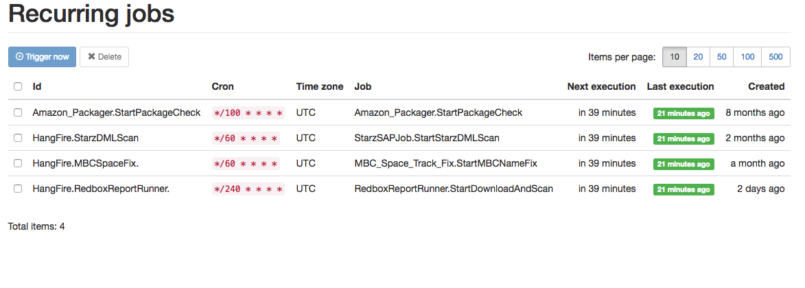Click the play icon inside Trigger now

tap(19, 57)
